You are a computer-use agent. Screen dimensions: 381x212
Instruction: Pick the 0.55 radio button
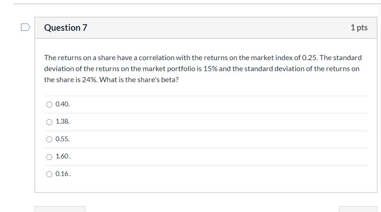49,139
